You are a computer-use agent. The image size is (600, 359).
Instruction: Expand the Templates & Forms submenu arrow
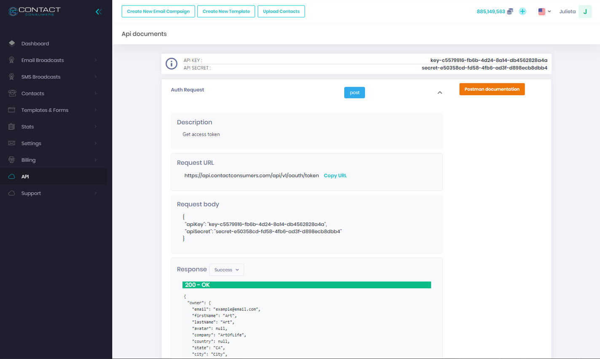point(96,110)
